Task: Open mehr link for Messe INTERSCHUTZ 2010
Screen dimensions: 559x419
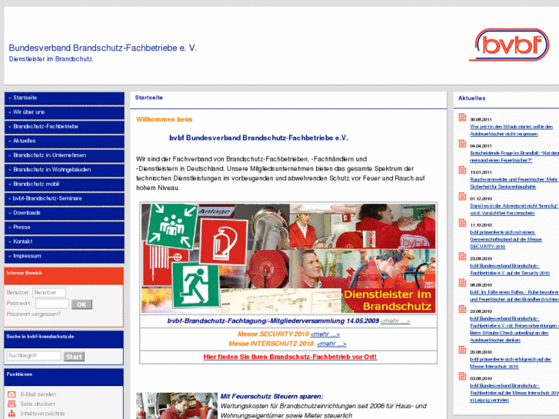Action: (x=331, y=344)
